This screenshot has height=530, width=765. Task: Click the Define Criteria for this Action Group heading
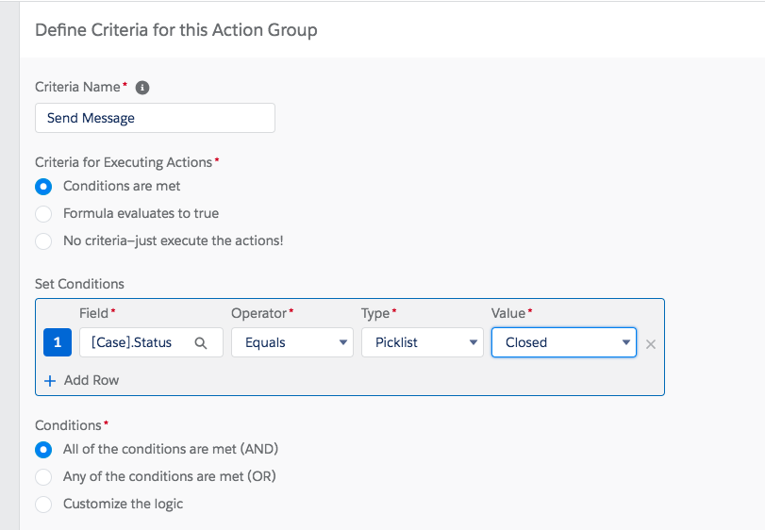(176, 30)
